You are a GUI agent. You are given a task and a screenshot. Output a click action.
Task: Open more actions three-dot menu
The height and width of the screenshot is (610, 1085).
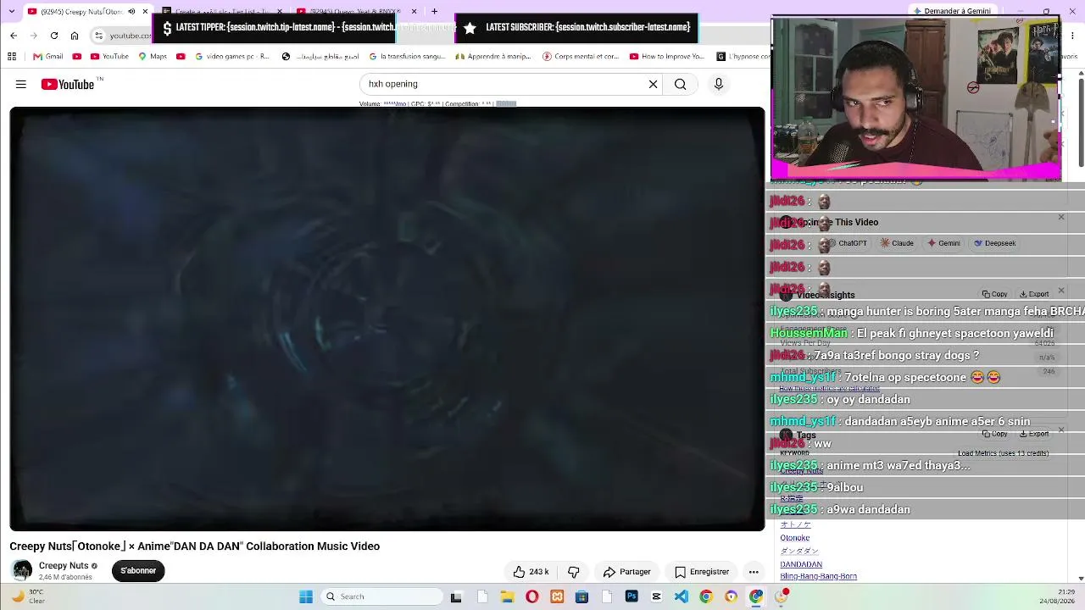754,572
